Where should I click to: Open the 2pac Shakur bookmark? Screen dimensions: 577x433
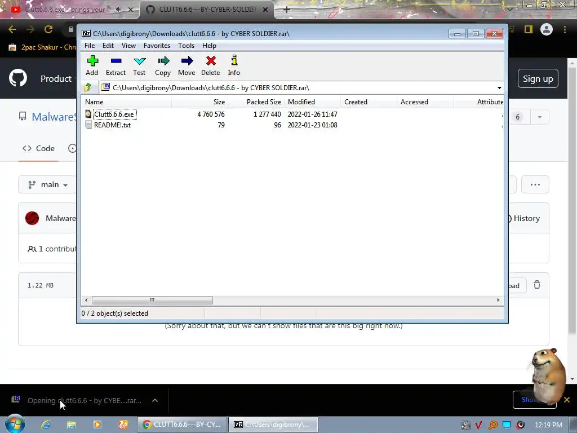click(42, 47)
